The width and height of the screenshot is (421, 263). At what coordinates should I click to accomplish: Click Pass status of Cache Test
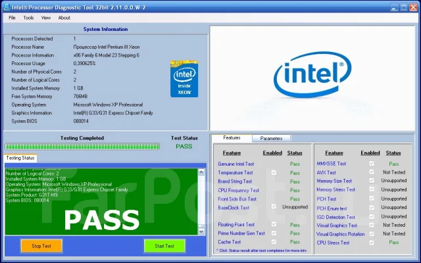(295, 242)
